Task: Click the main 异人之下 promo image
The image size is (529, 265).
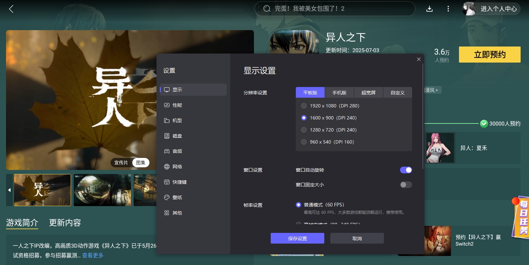Action: 81,100
